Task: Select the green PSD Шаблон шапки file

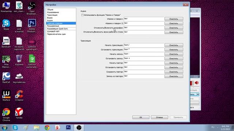Action: [x=32, y=61]
